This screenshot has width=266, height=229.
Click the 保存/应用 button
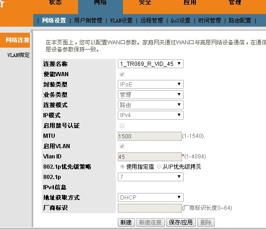(181, 222)
